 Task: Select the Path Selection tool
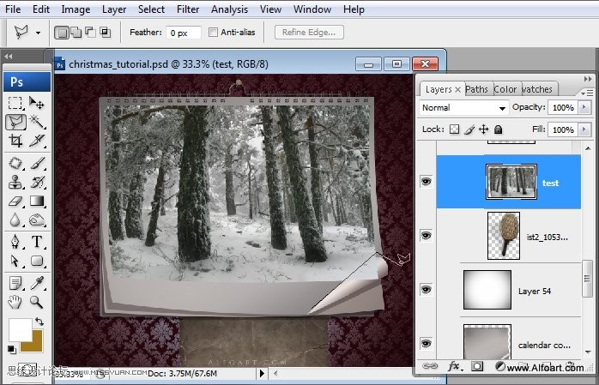(x=15, y=261)
